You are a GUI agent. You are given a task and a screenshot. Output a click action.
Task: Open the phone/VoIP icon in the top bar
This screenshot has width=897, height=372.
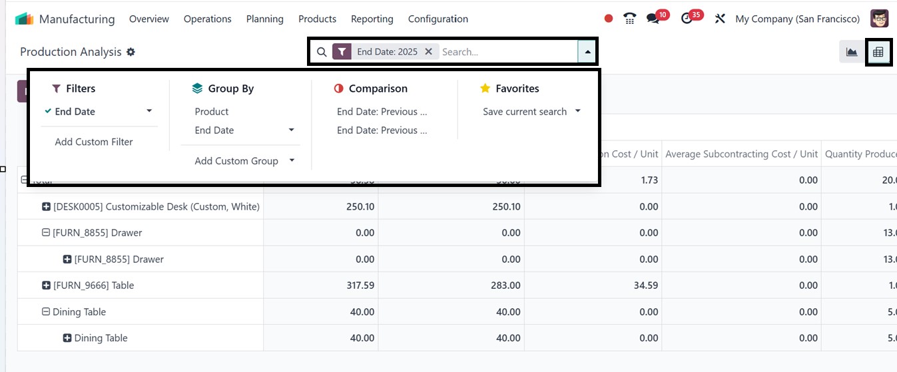(x=629, y=19)
